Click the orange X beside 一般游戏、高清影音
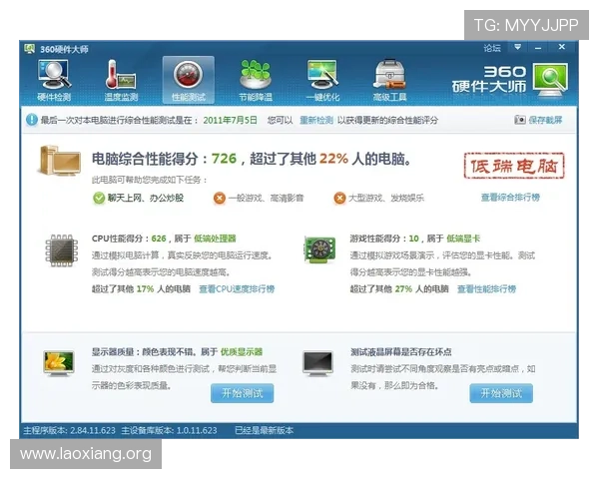The image size is (599, 479). [220, 198]
